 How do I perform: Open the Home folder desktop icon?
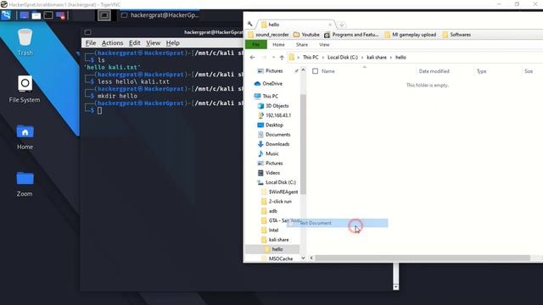click(25, 136)
